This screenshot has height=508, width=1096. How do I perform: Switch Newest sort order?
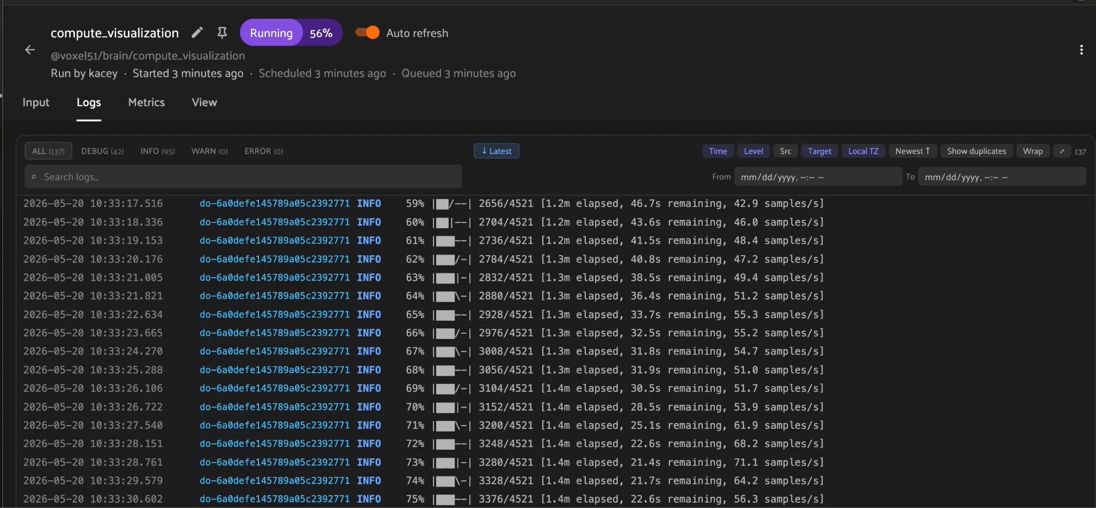(912, 151)
